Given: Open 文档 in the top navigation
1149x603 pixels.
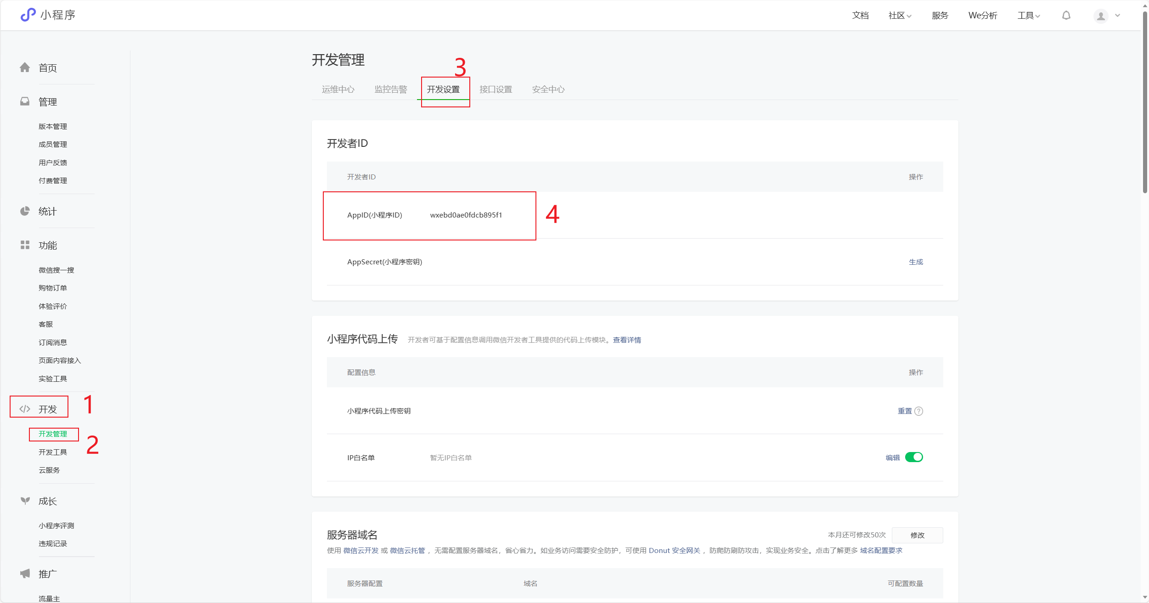Looking at the screenshot, I should pos(860,16).
